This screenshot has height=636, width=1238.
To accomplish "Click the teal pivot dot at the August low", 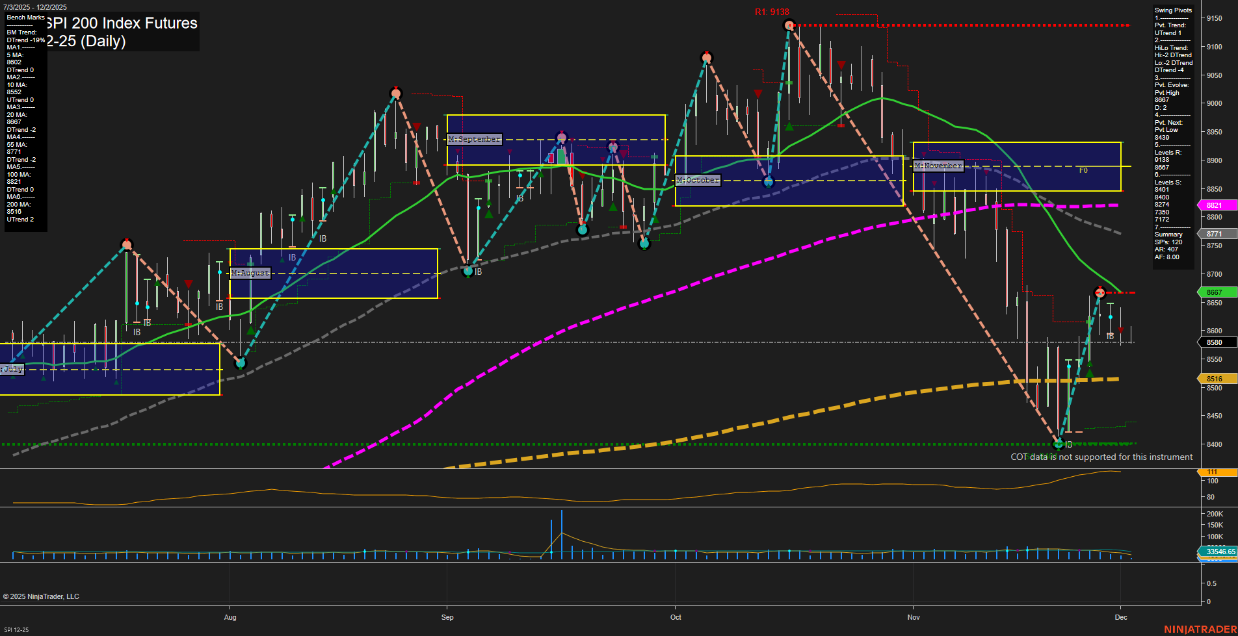I will coord(241,364).
